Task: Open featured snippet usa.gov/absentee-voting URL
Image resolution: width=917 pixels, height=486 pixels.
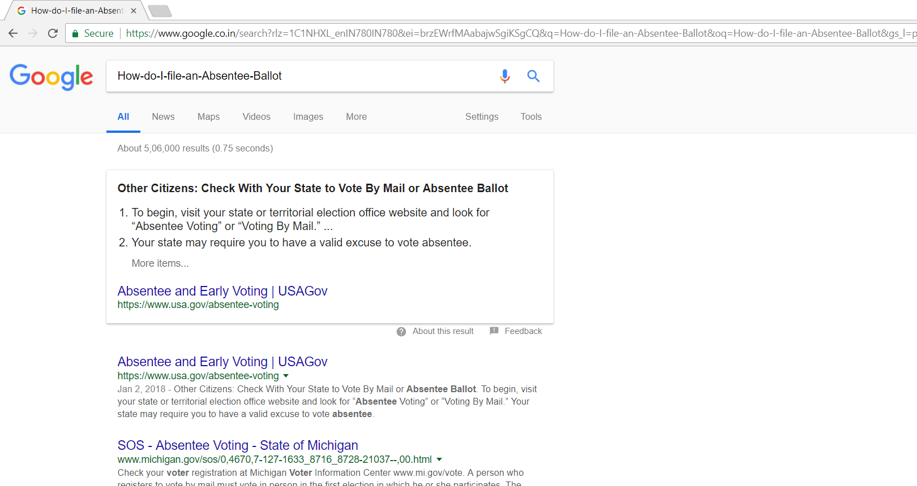Action: click(198, 305)
